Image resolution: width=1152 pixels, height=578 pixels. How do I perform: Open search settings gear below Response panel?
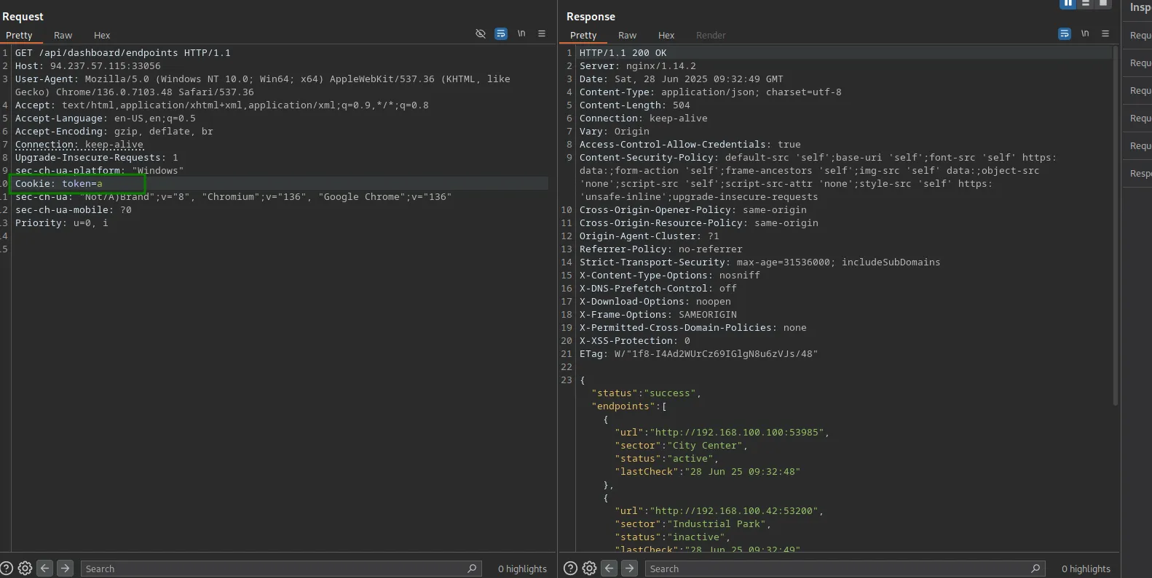[589, 569]
